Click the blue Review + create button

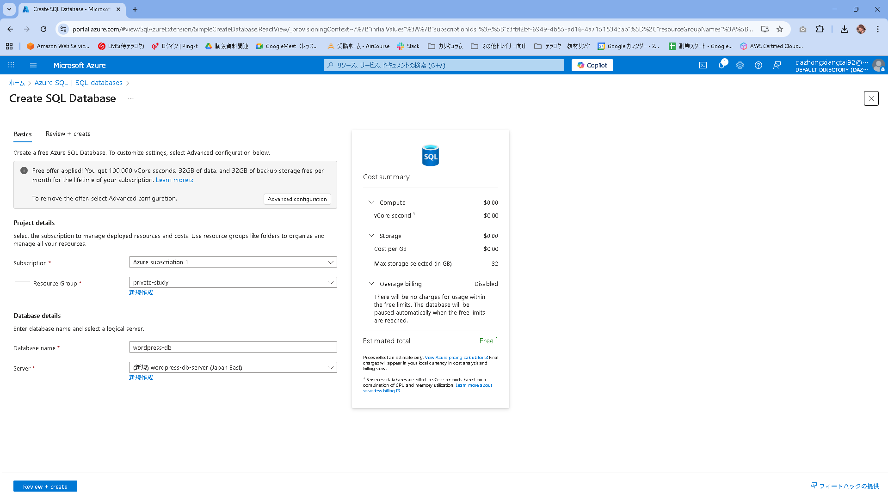pos(45,487)
